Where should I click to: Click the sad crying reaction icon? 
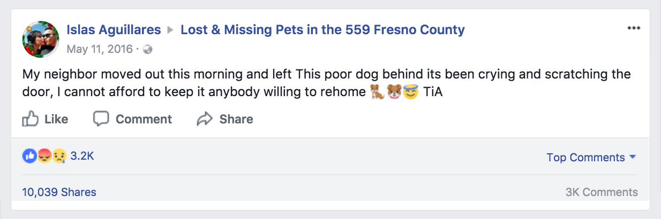click(58, 156)
